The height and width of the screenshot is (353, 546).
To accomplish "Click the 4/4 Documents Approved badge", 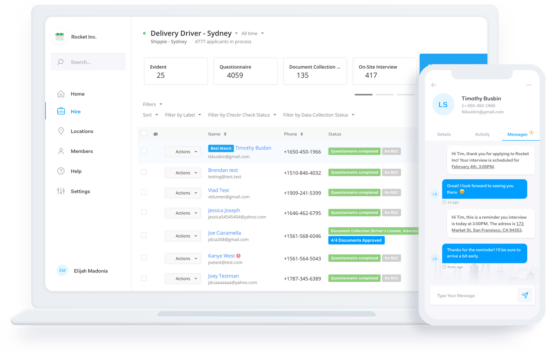I will [356, 240].
